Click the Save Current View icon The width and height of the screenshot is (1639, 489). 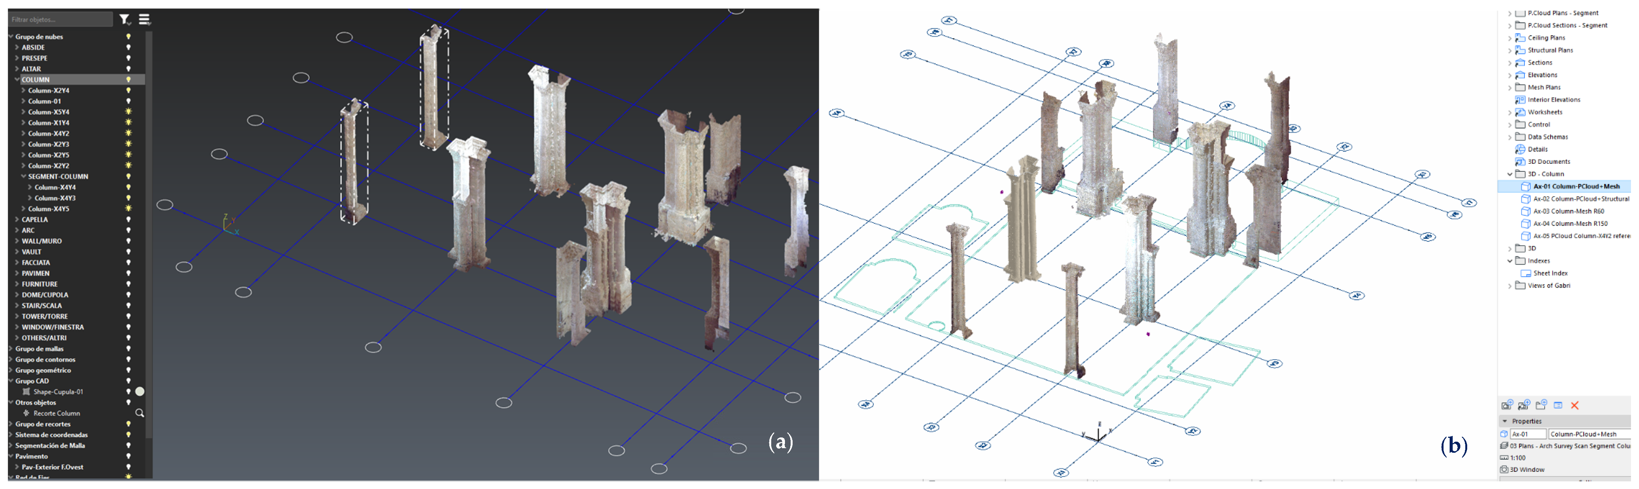click(x=1507, y=405)
